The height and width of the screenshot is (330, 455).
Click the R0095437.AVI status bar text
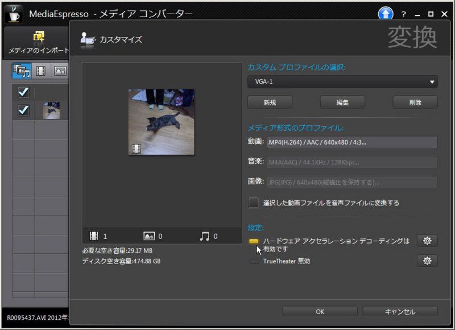[x=37, y=317]
